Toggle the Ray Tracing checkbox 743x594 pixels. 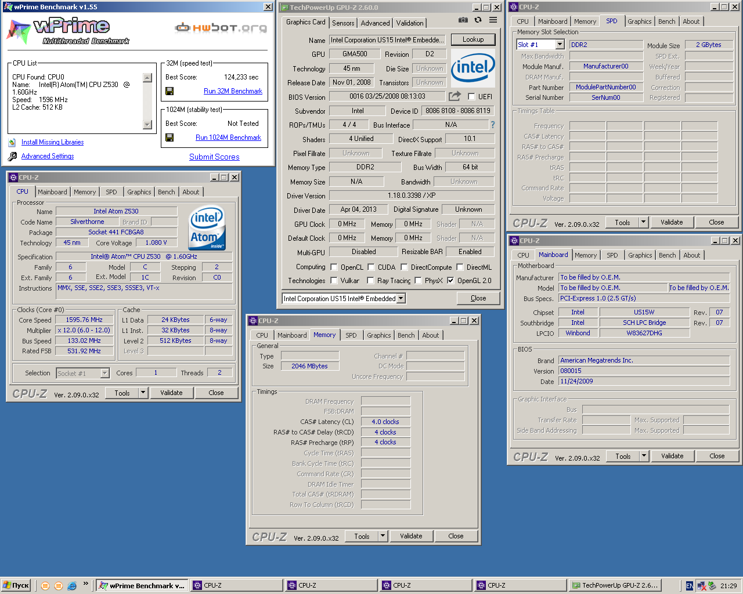(370, 281)
